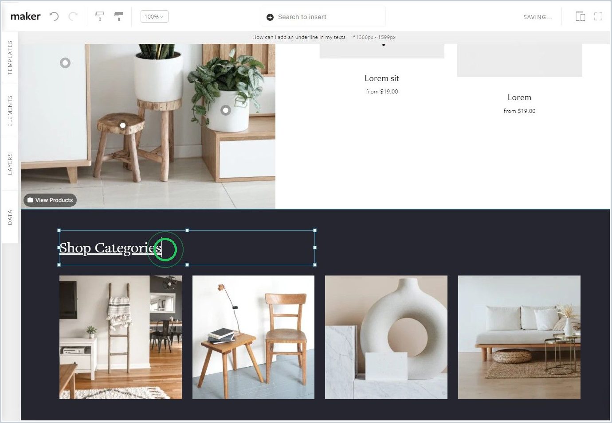The image size is (612, 423).
Task: Click the ladder living room category image
Action: [x=121, y=337]
